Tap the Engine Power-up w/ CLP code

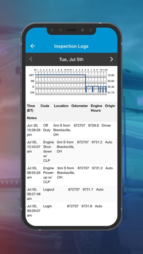click(x=49, y=175)
